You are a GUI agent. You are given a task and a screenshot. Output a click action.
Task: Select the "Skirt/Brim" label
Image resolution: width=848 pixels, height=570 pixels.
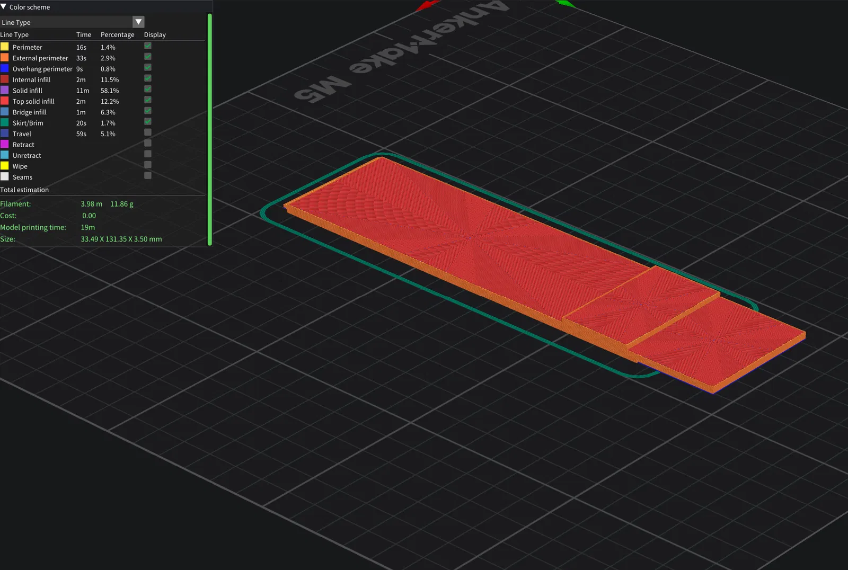tap(28, 123)
